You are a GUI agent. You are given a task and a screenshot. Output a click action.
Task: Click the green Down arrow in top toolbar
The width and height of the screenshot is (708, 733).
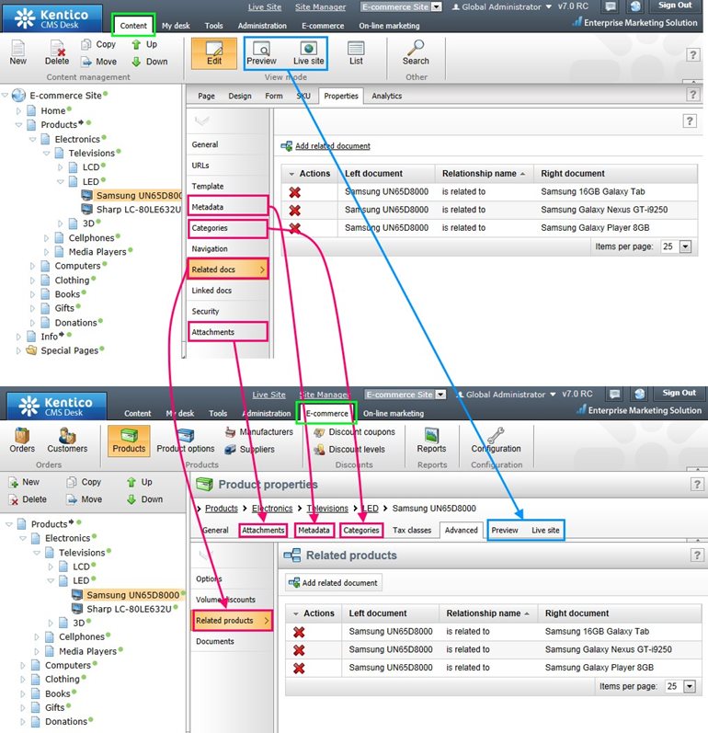point(136,62)
